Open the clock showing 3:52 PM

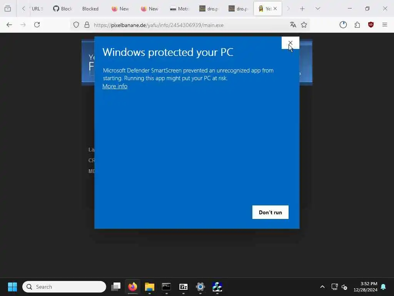pyautogui.click(x=366, y=287)
